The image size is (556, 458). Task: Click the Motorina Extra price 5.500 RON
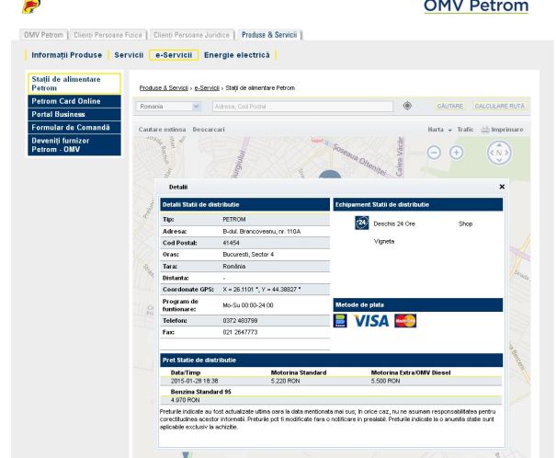385,381
